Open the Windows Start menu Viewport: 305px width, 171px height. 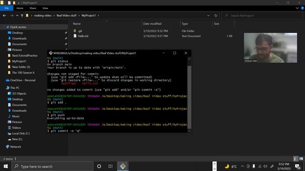pyautogui.click(x=6, y=166)
